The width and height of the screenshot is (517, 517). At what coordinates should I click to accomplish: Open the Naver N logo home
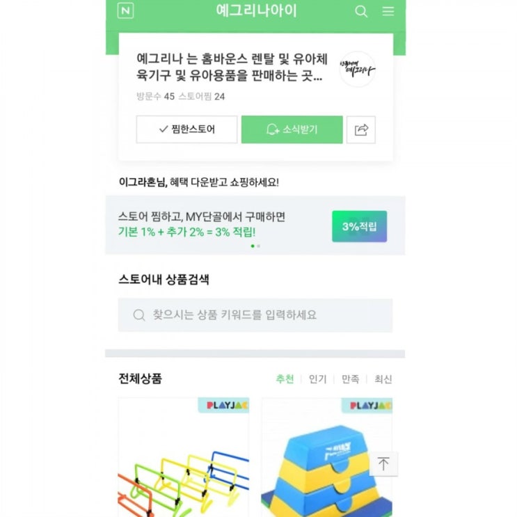[126, 10]
